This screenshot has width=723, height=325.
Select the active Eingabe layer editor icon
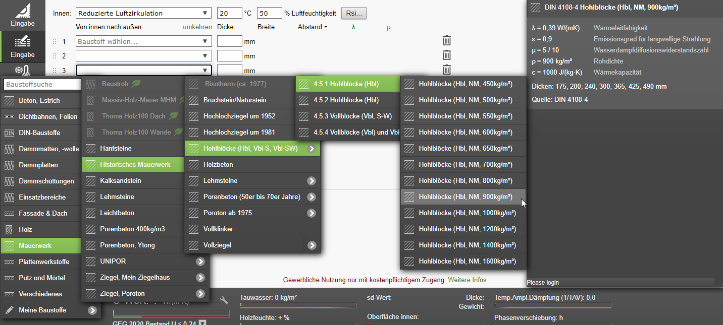[x=23, y=43]
